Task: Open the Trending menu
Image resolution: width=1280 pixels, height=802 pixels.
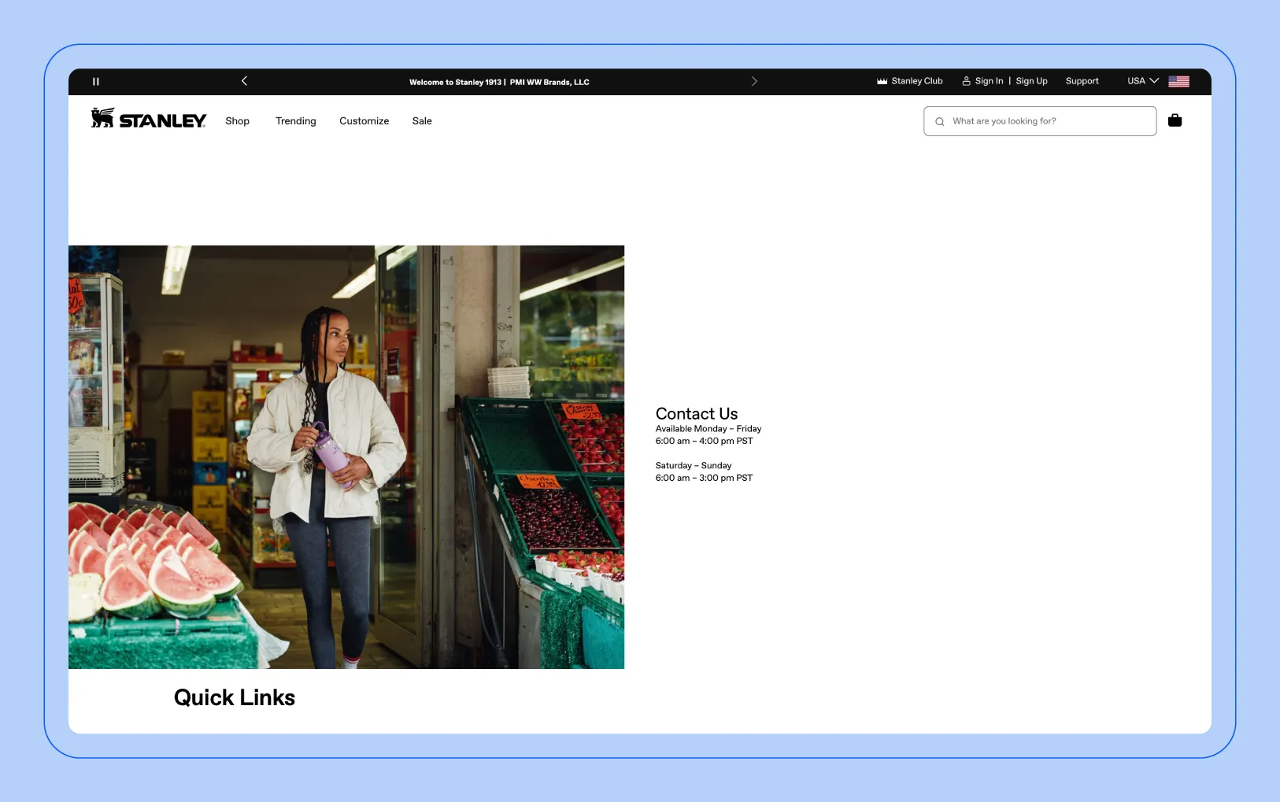Action: [x=295, y=121]
